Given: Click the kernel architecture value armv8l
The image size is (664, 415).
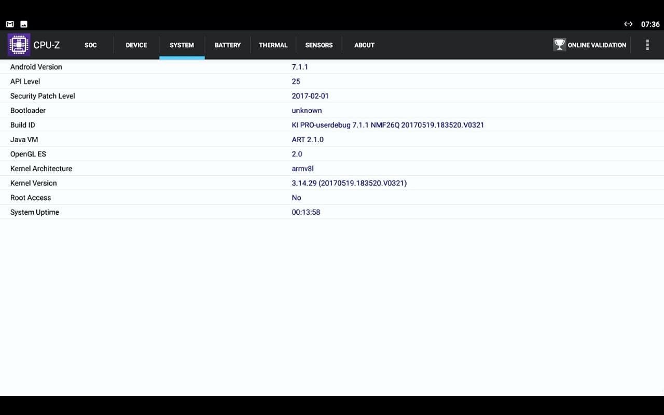Looking at the screenshot, I should pos(303,169).
